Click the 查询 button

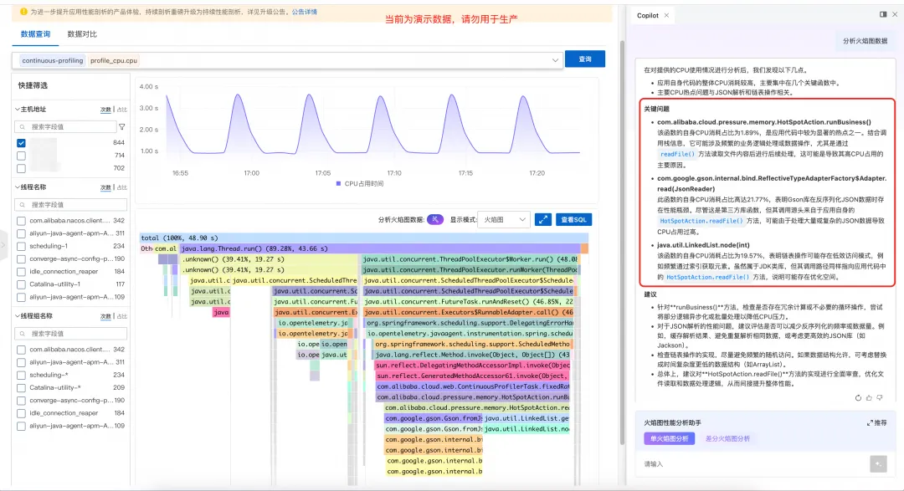pyautogui.click(x=584, y=59)
